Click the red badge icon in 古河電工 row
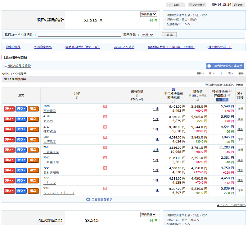 click(105, 137)
